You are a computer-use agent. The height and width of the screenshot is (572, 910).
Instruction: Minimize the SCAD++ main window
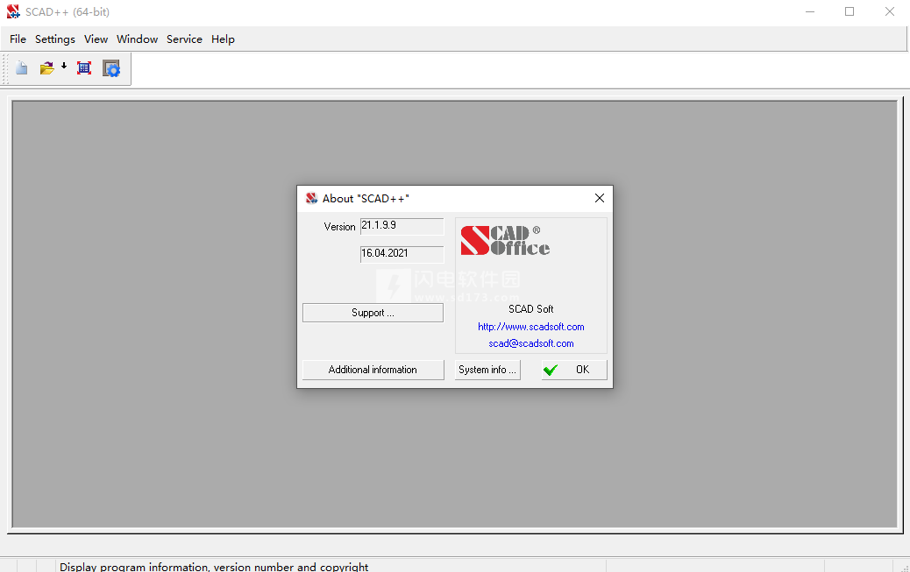[810, 11]
